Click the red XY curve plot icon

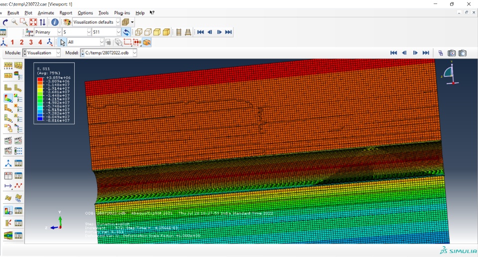tap(18, 186)
